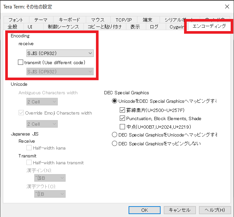This screenshot has width=234, height=217.
Task: Close the Tera Term settings dialog
Action: 227,7
